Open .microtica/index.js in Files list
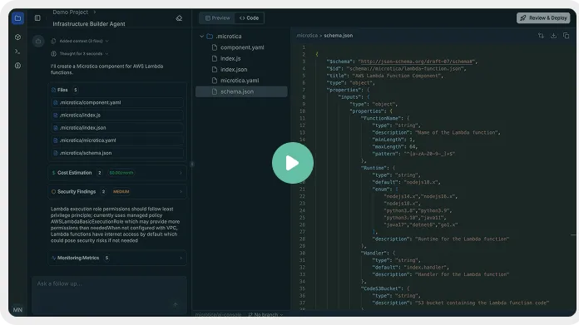 [x=117, y=115]
